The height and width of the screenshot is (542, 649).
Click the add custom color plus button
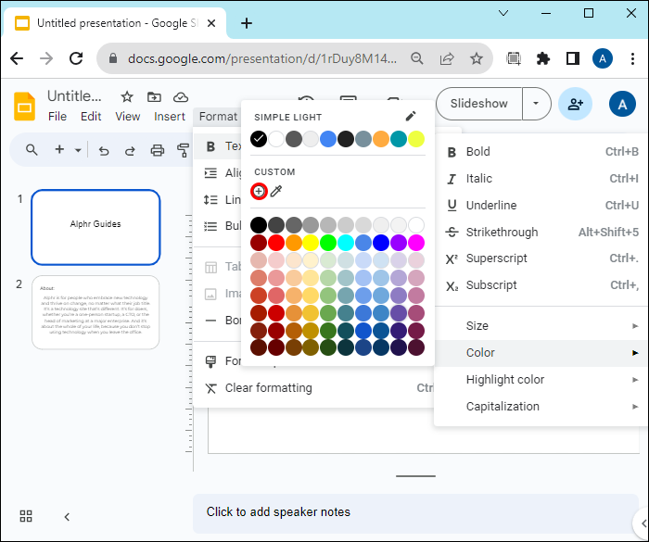coord(259,191)
